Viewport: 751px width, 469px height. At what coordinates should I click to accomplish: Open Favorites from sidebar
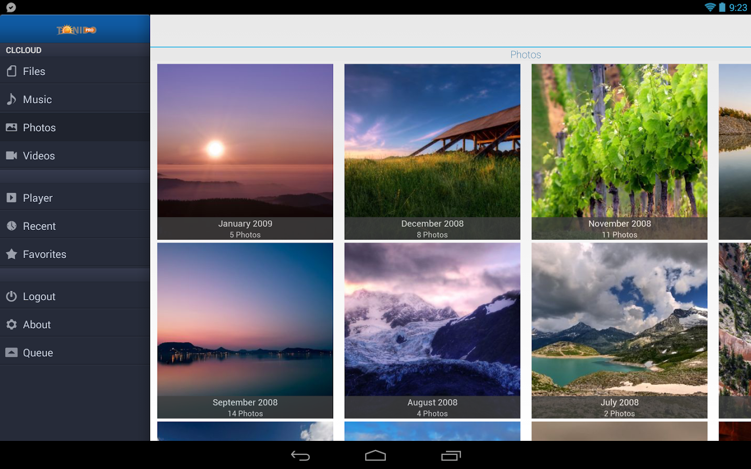[x=75, y=254]
